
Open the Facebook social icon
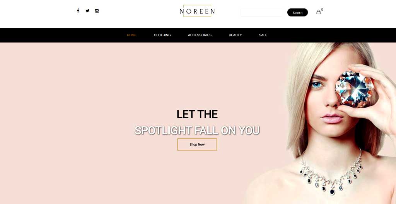(78, 10)
